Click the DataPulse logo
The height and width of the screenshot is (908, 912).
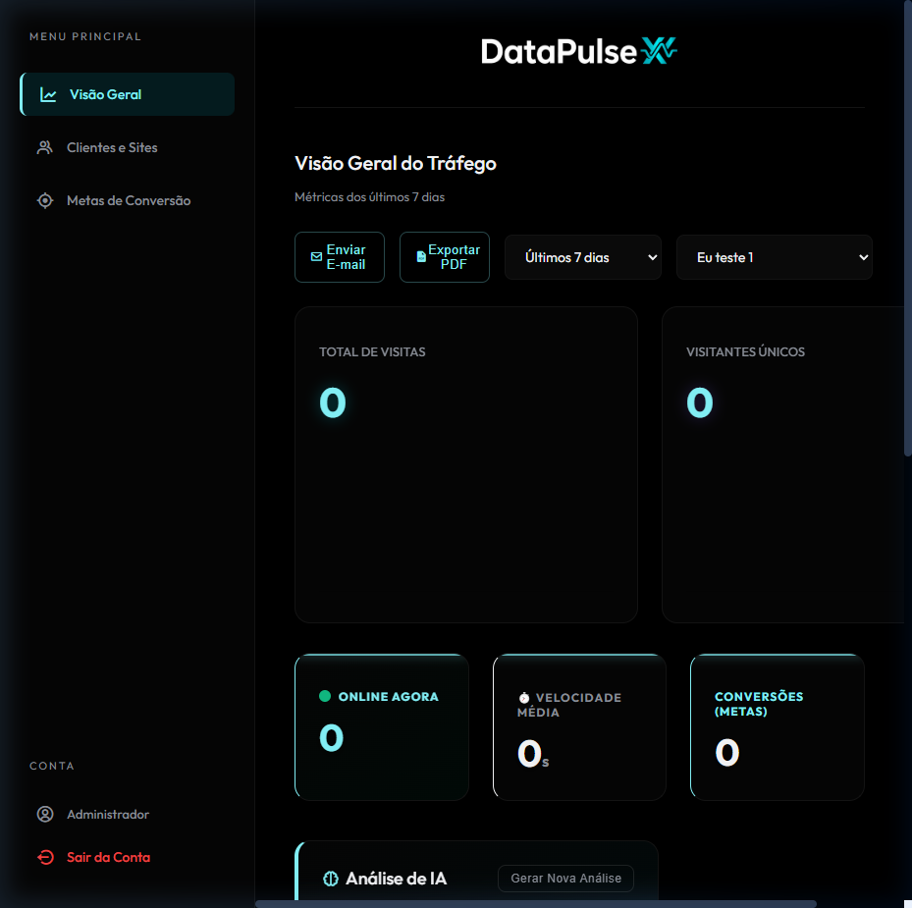[579, 52]
